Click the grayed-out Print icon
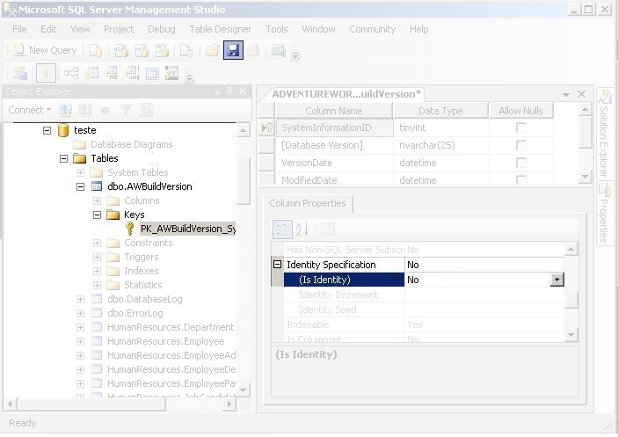 tap(253, 50)
